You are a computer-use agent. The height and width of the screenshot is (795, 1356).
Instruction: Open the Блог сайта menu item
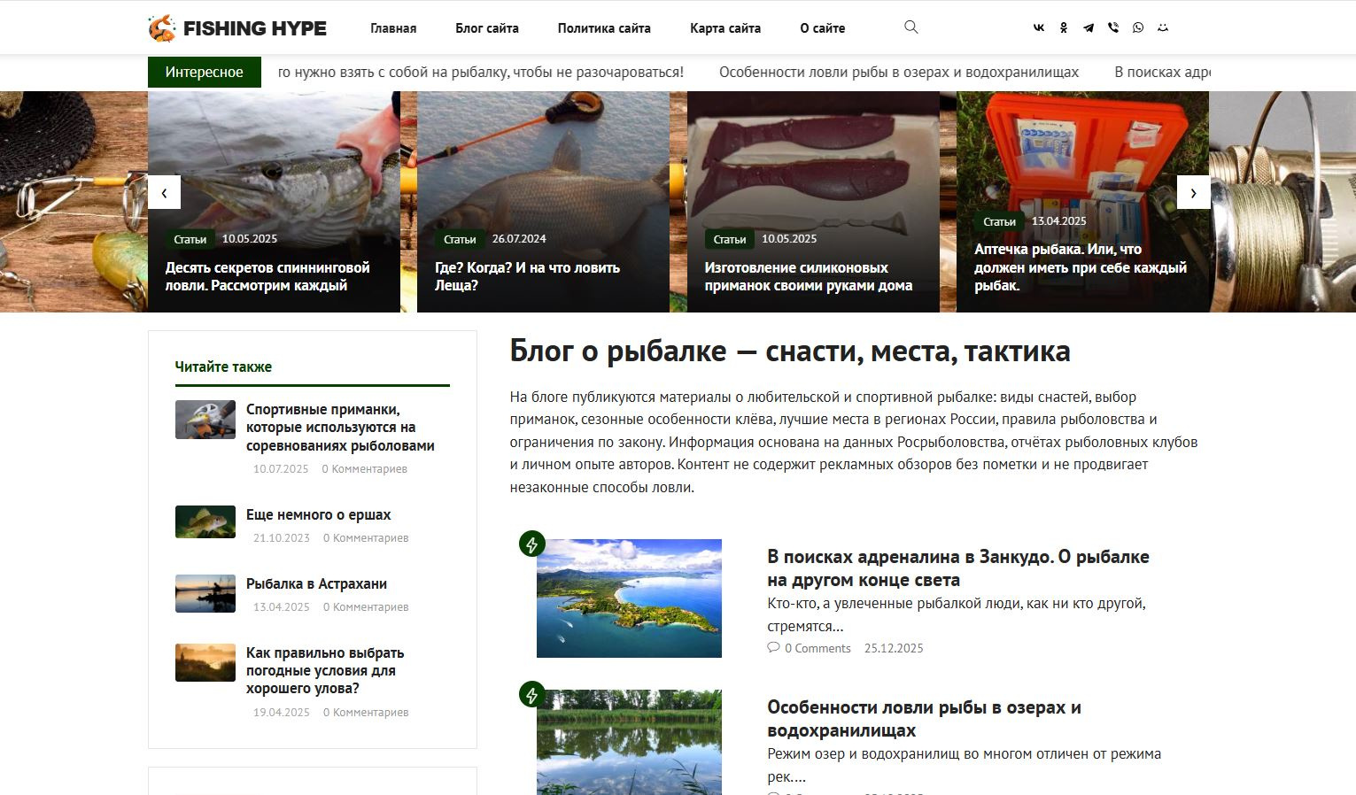pyautogui.click(x=487, y=28)
